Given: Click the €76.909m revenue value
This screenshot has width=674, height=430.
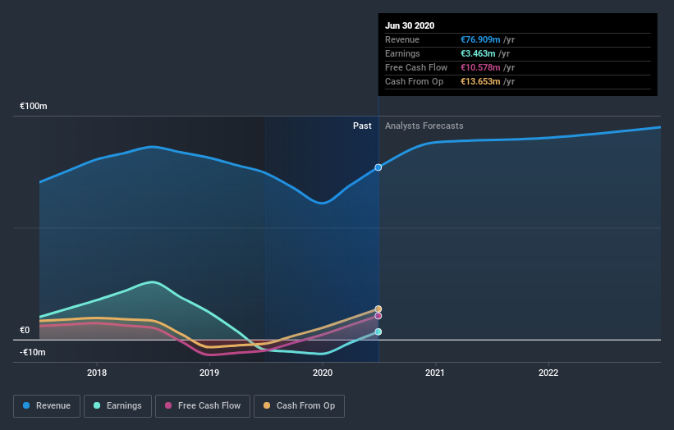Looking at the screenshot, I should [480, 39].
